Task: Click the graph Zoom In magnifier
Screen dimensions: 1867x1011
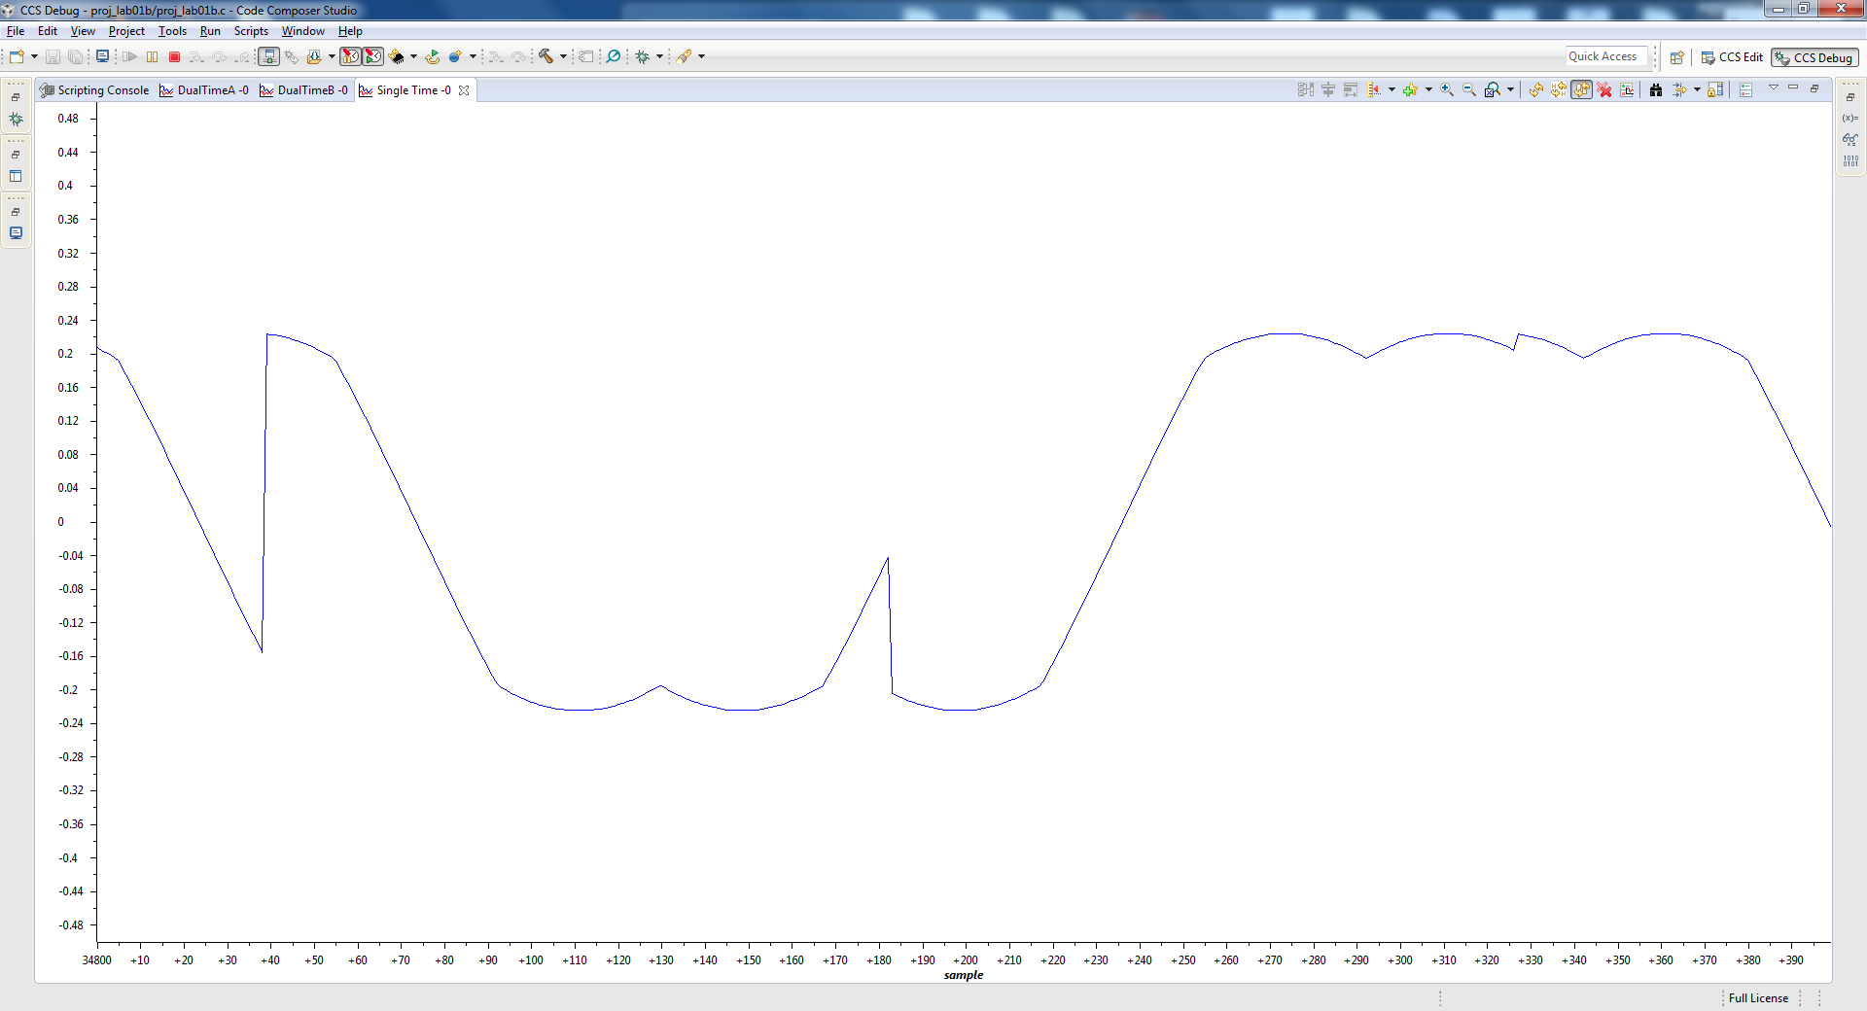Action: pos(1447,89)
